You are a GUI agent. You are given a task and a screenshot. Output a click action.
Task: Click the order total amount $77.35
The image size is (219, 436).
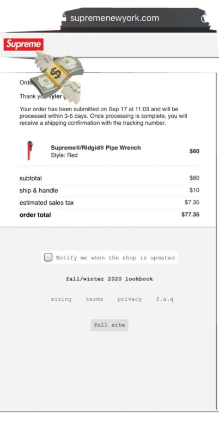190,215
